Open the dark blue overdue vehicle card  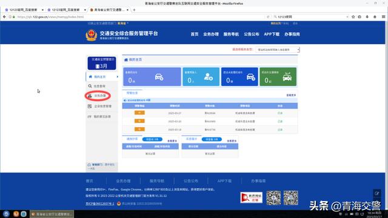coord(239,77)
